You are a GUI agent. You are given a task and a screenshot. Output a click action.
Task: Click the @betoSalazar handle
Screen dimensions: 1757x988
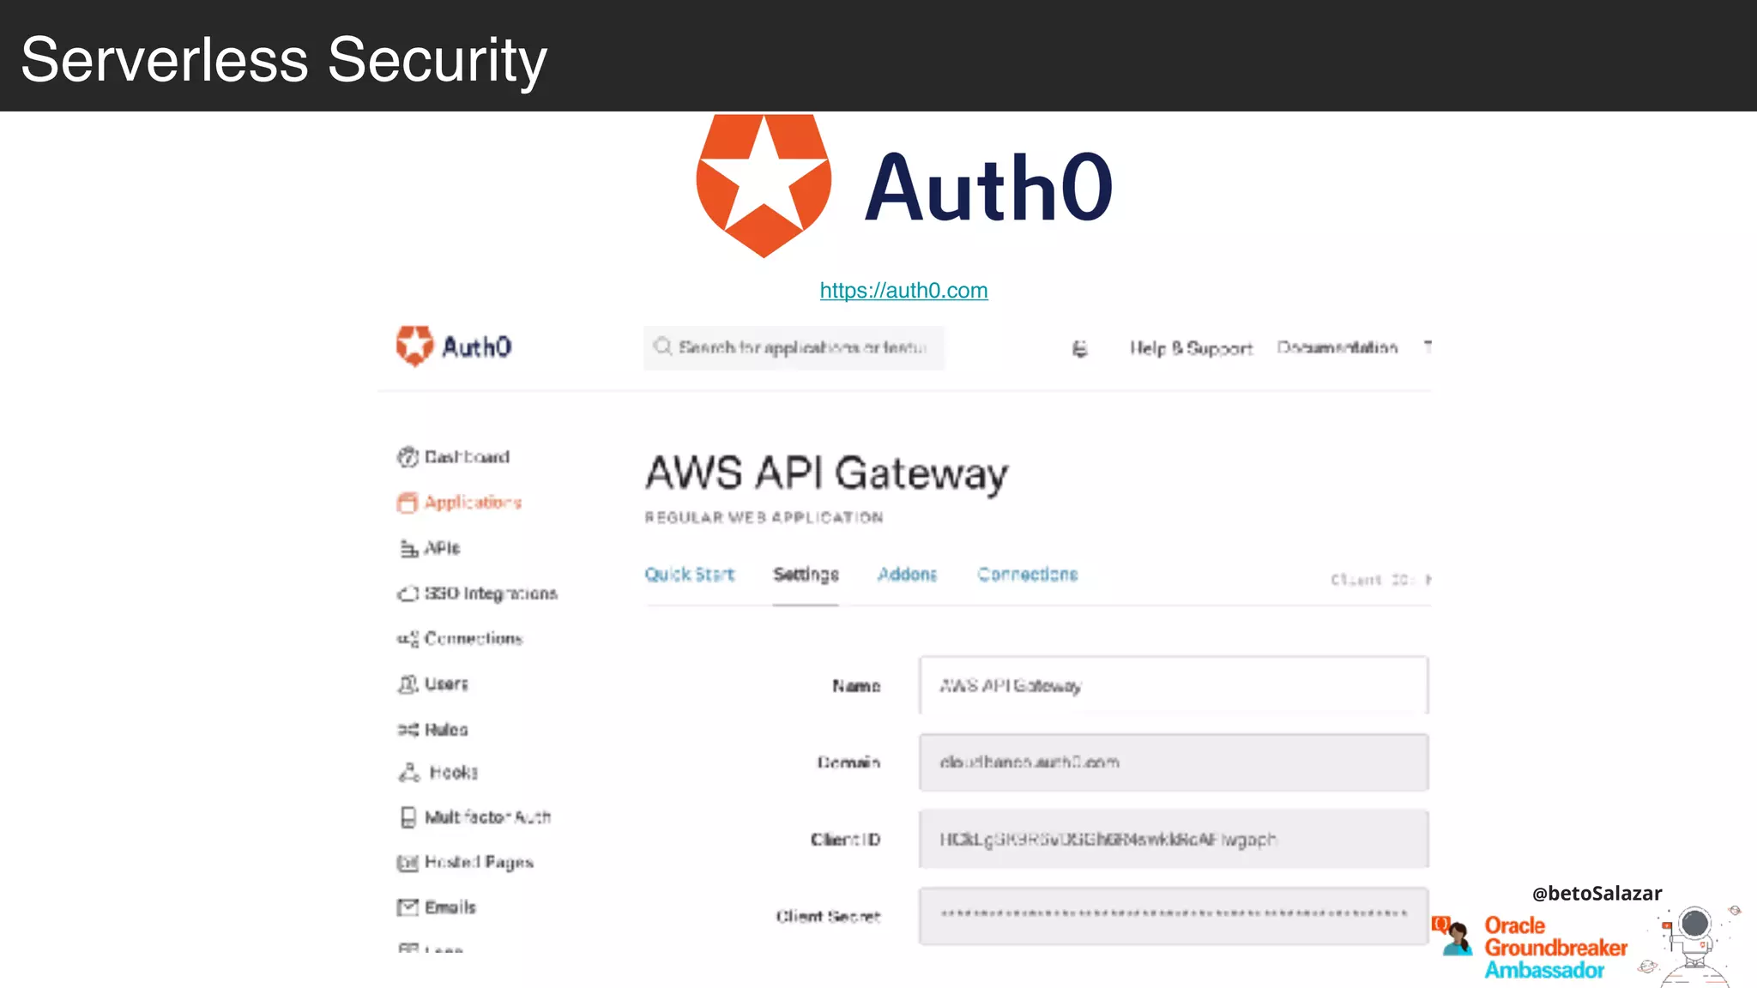click(1597, 894)
